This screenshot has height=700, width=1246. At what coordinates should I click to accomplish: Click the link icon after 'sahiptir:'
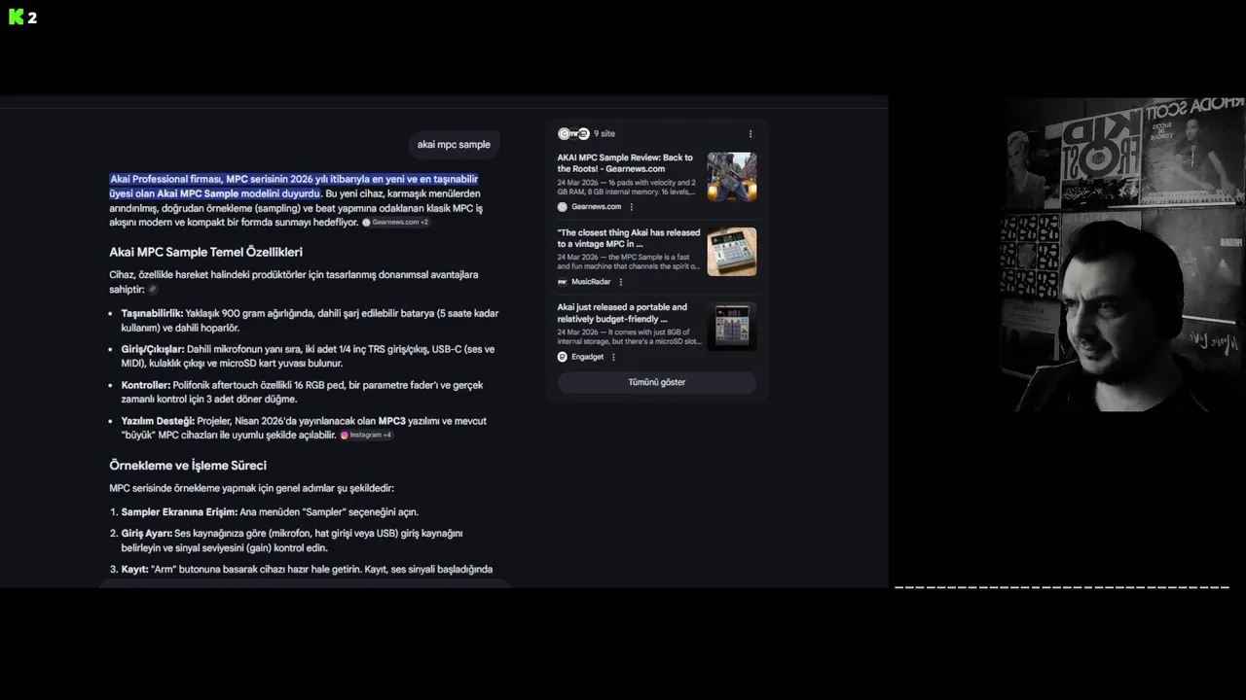pos(153,290)
